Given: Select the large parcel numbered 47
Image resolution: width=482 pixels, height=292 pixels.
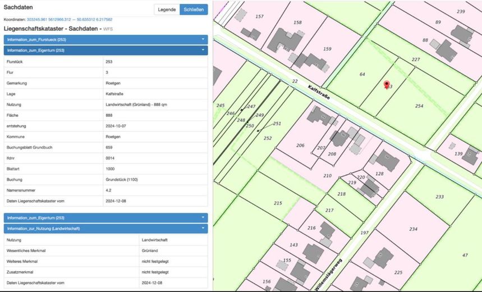Looking at the screenshot, I should [465, 255].
